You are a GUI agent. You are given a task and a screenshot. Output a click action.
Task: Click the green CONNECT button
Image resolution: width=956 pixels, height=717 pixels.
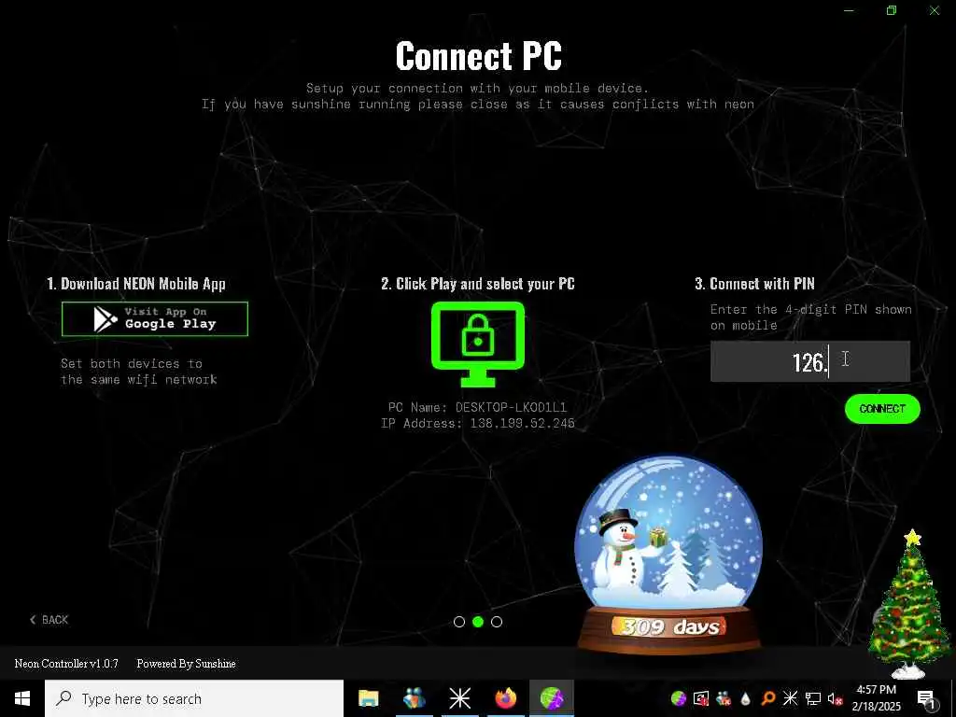882,409
